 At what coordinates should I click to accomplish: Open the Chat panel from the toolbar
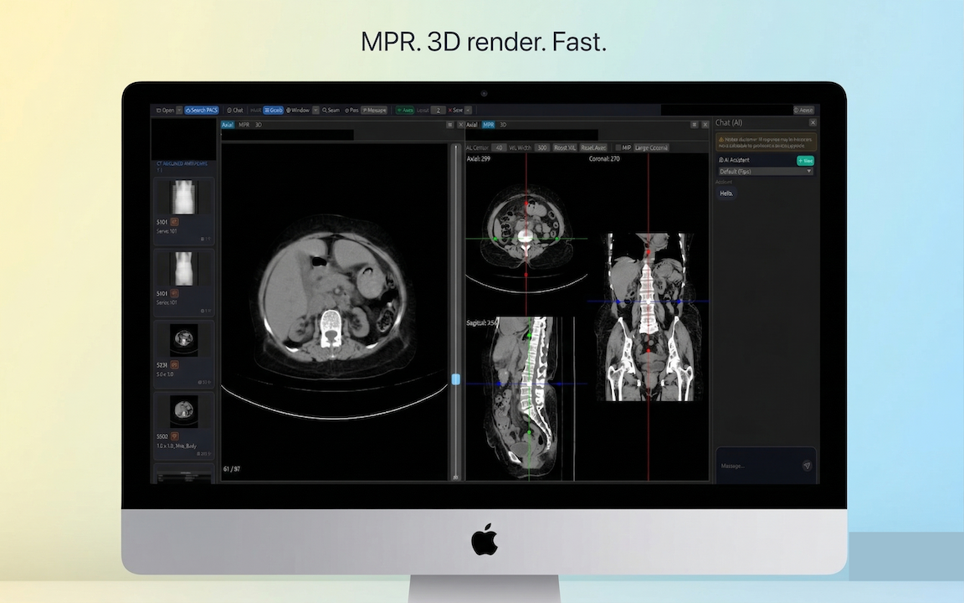click(235, 110)
